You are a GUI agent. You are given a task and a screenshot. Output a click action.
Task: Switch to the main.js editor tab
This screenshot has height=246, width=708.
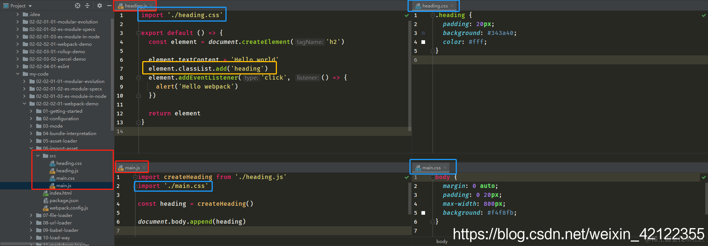(132, 167)
